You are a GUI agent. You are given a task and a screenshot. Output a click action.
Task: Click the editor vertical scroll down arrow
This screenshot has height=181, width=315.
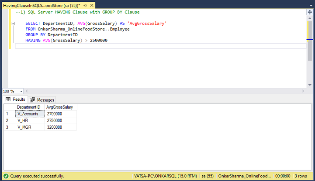[x=310, y=85]
